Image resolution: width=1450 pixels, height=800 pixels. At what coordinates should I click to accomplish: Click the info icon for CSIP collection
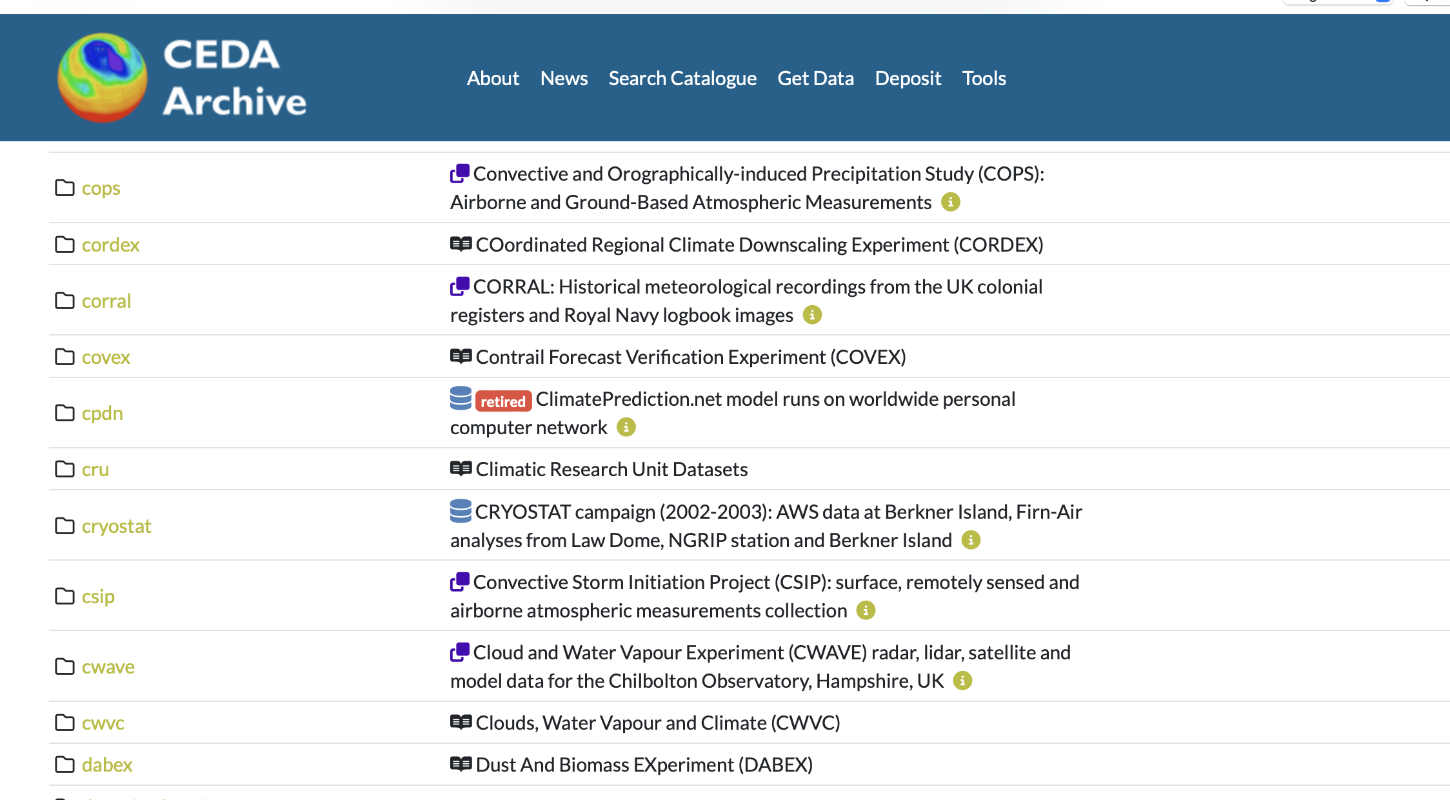pyautogui.click(x=866, y=610)
